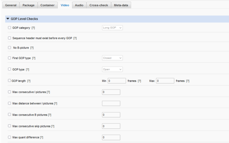The image size is (229, 143).
Task: Click the Max distance between I pictures field
Action: coord(111,103)
